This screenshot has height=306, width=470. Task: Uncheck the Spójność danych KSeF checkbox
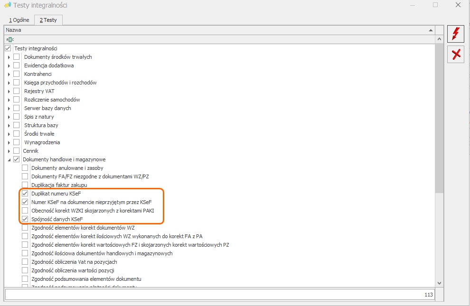pos(25,219)
